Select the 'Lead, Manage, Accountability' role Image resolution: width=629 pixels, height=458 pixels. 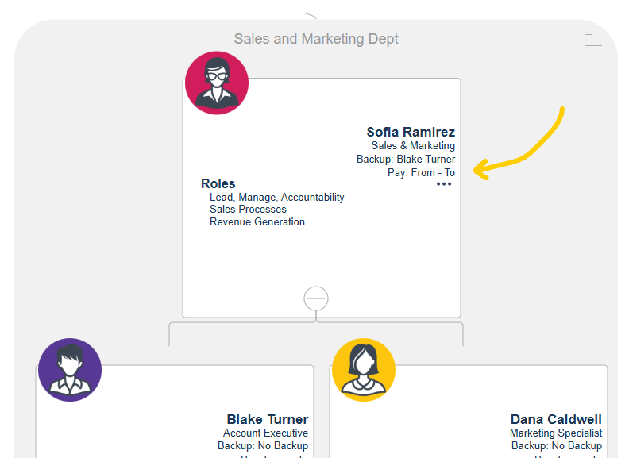click(276, 197)
